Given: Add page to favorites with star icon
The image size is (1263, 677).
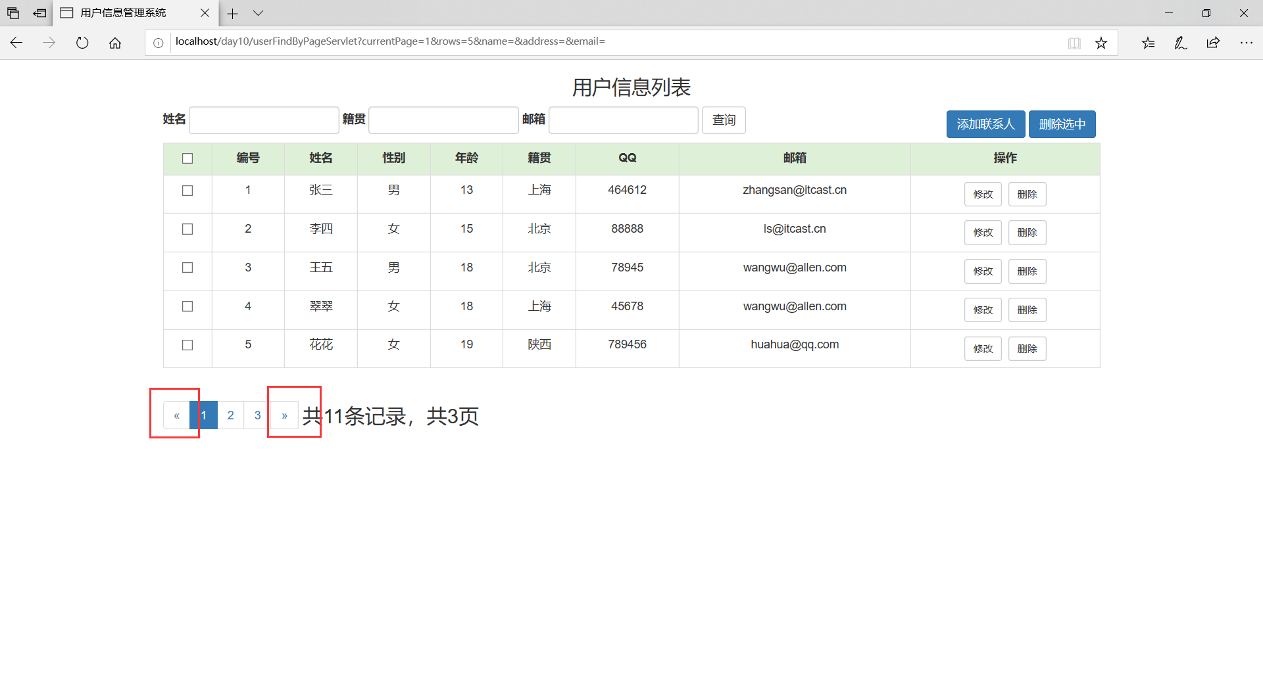Looking at the screenshot, I should (x=1101, y=43).
